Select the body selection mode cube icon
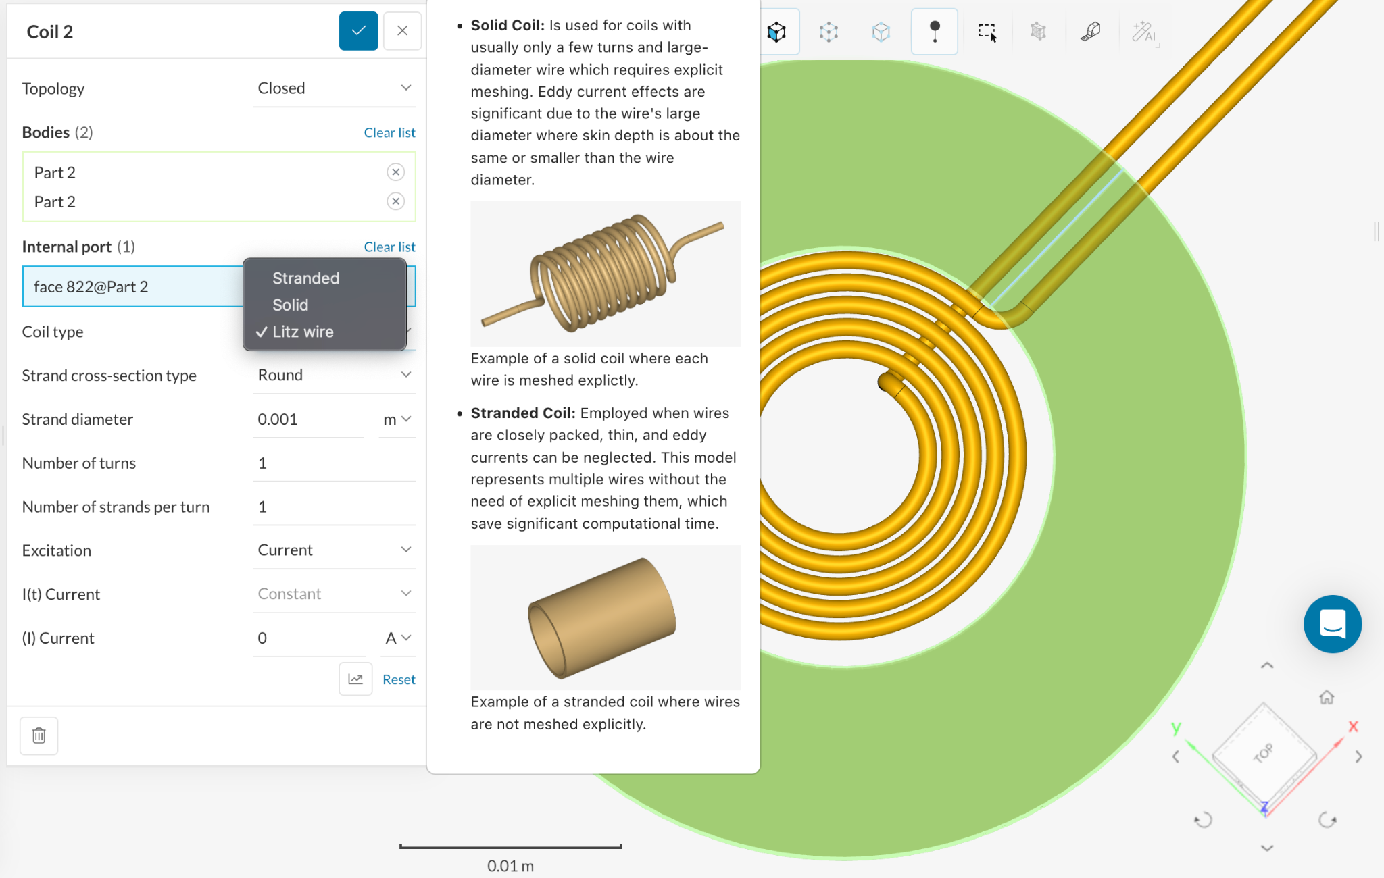Image resolution: width=1384 pixels, height=878 pixels. pos(777,31)
